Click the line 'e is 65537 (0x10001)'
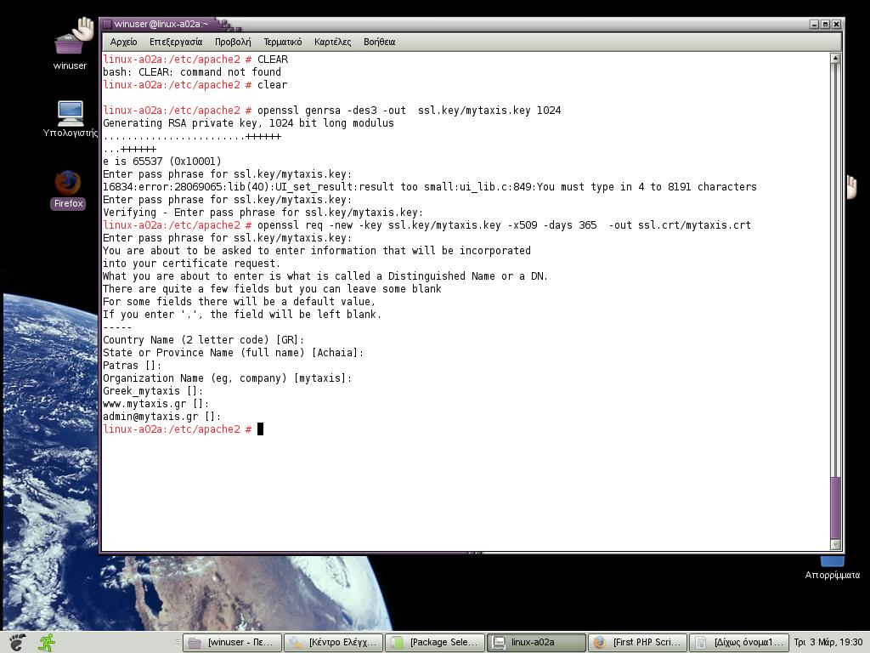Screen dimensions: 870x653 (162, 162)
